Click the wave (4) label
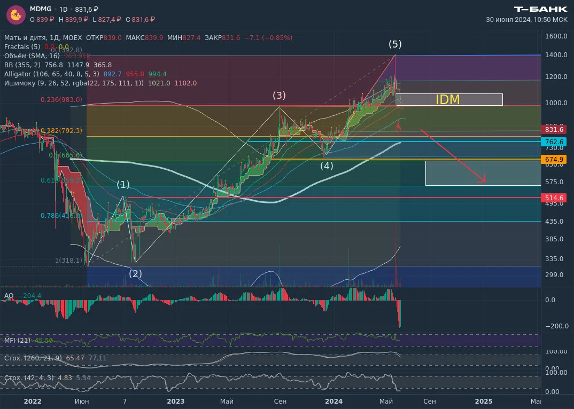The width and height of the screenshot is (574, 409). pyautogui.click(x=327, y=166)
